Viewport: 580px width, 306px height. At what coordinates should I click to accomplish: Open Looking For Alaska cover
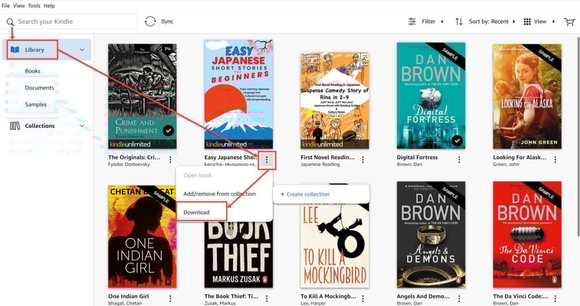pos(527,96)
